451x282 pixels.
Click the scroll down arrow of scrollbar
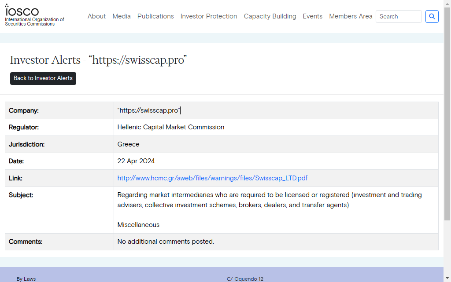tap(447, 278)
